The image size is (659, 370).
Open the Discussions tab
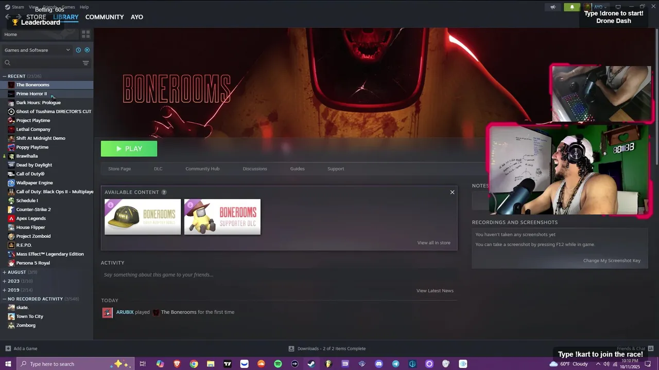[x=255, y=169]
